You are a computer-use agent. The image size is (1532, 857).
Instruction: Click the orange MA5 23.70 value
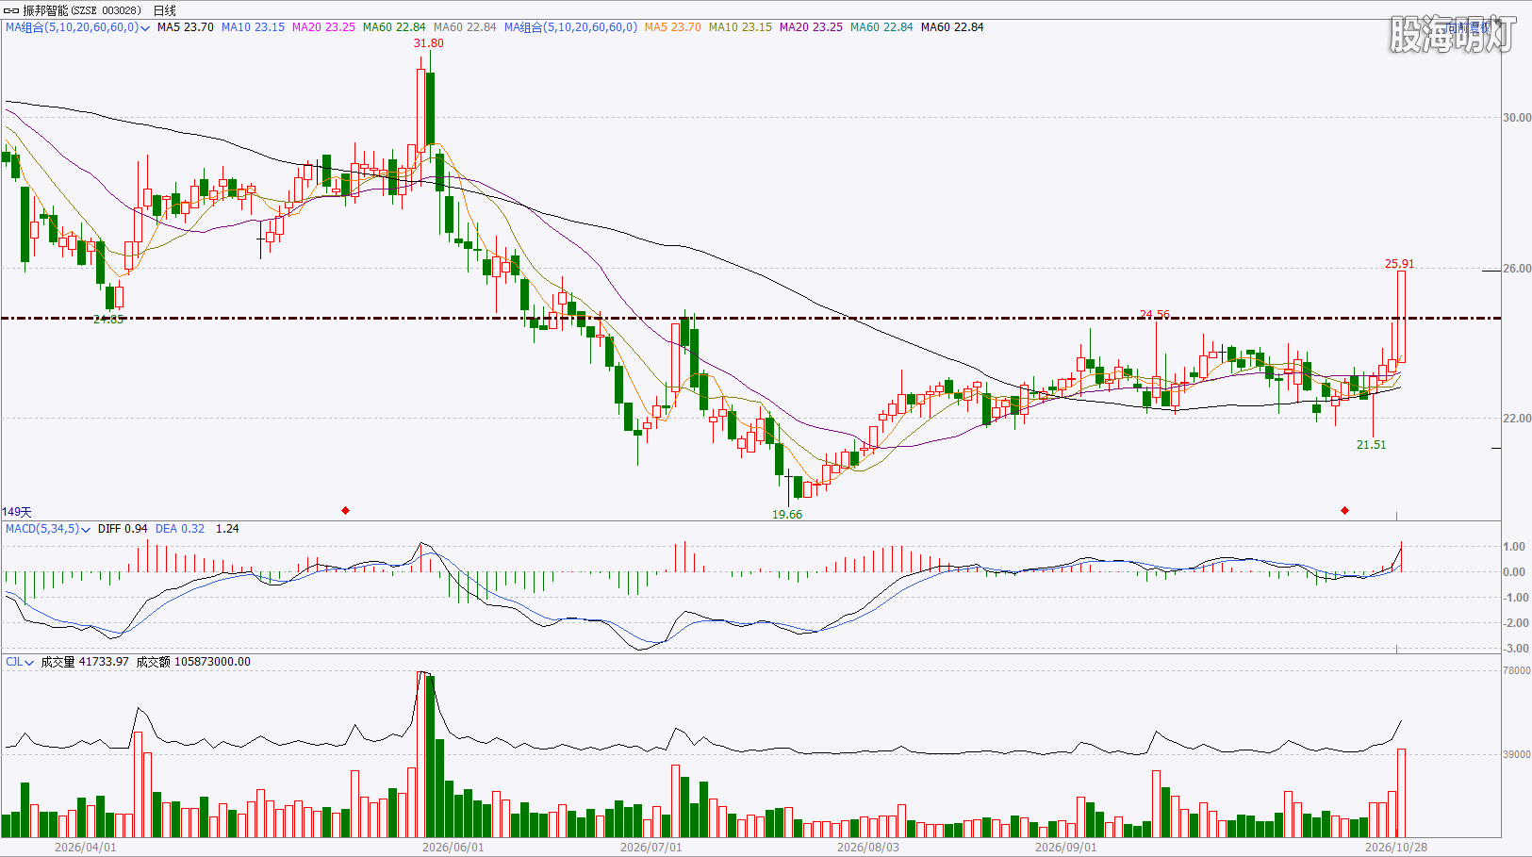673,27
